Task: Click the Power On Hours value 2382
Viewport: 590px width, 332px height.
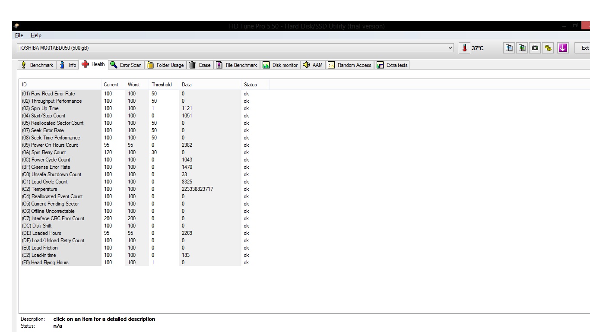Action: click(187, 145)
